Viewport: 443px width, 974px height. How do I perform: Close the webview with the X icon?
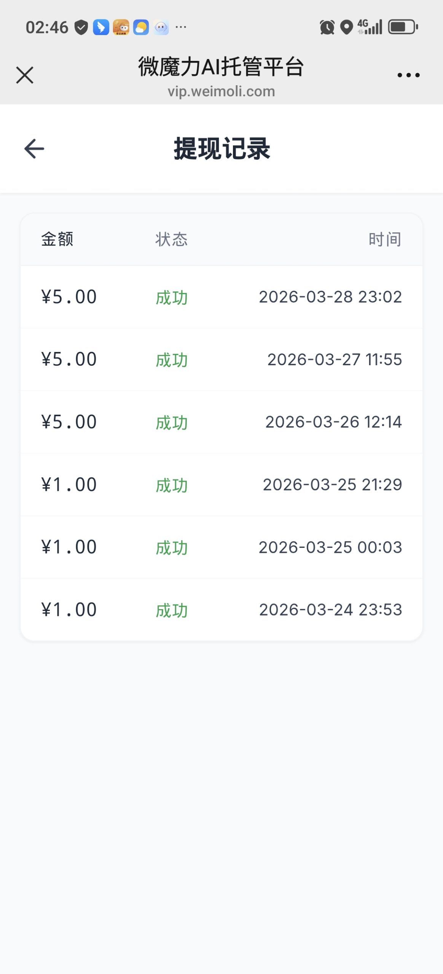(25, 75)
